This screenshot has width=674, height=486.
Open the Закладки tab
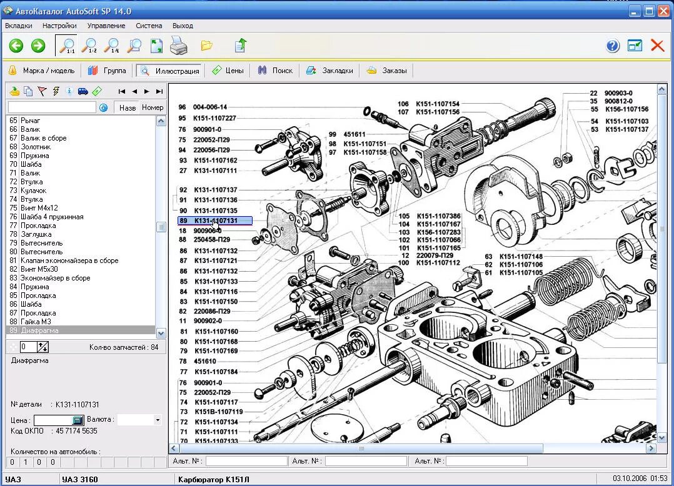click(329, 71)
